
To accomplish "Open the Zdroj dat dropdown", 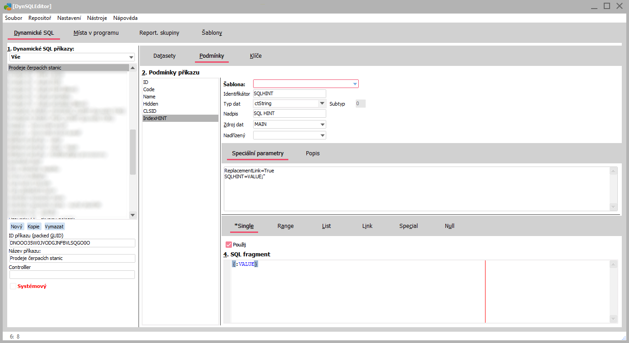I will 322,125.
